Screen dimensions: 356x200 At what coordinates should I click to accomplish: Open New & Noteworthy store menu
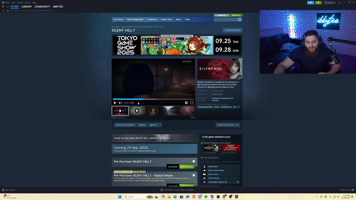135,19
